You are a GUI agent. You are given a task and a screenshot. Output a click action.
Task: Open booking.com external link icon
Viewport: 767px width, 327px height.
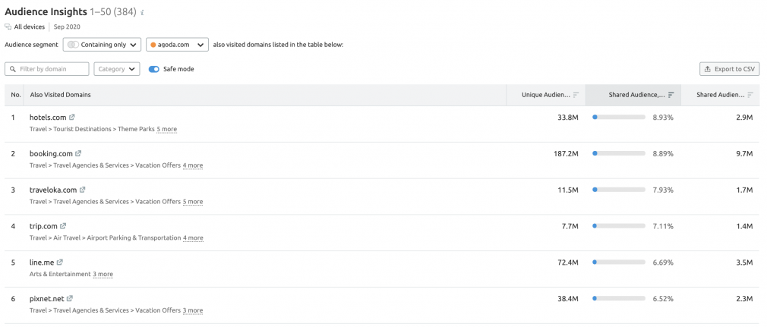pos(78,153)
